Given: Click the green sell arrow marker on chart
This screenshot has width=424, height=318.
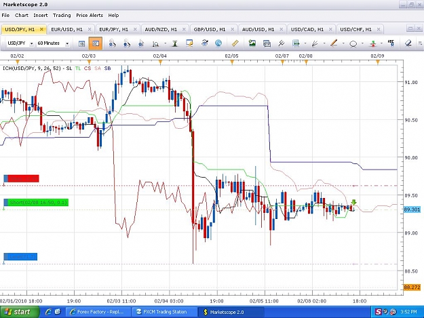Looking at the screenshot, I should (x=353, y=202).
